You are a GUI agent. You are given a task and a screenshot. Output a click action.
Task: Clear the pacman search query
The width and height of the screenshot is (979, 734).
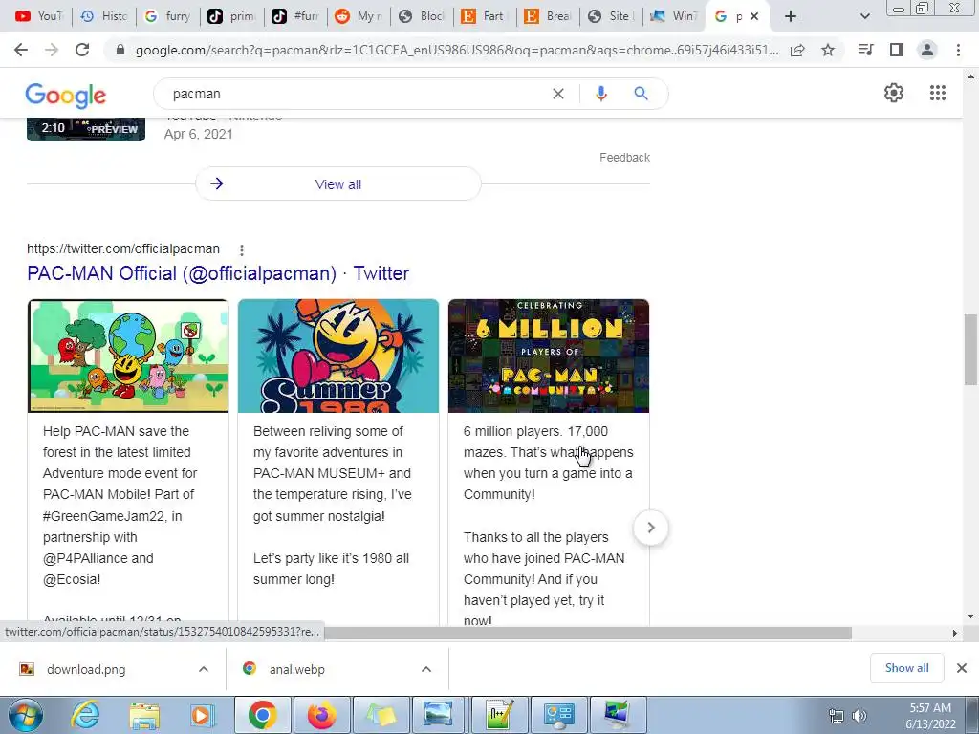coord(558,94)
